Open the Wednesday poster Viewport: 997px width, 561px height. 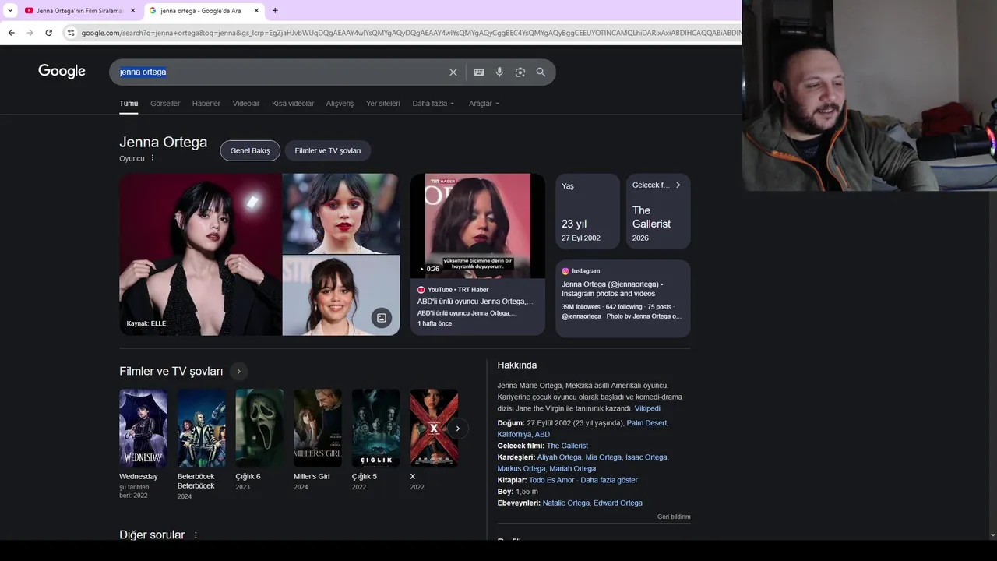coord(143,429)
